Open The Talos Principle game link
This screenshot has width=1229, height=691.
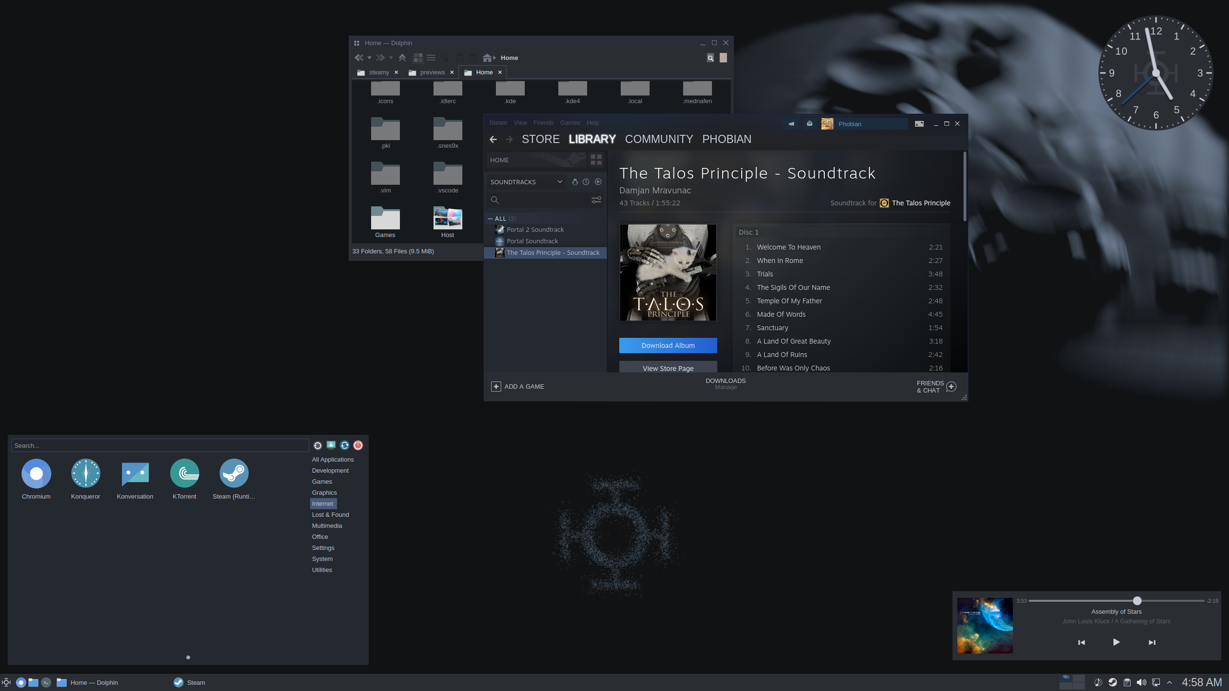[x=915, y=203]
